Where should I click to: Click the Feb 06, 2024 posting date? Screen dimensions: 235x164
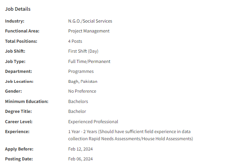click(x=80, y=159)
